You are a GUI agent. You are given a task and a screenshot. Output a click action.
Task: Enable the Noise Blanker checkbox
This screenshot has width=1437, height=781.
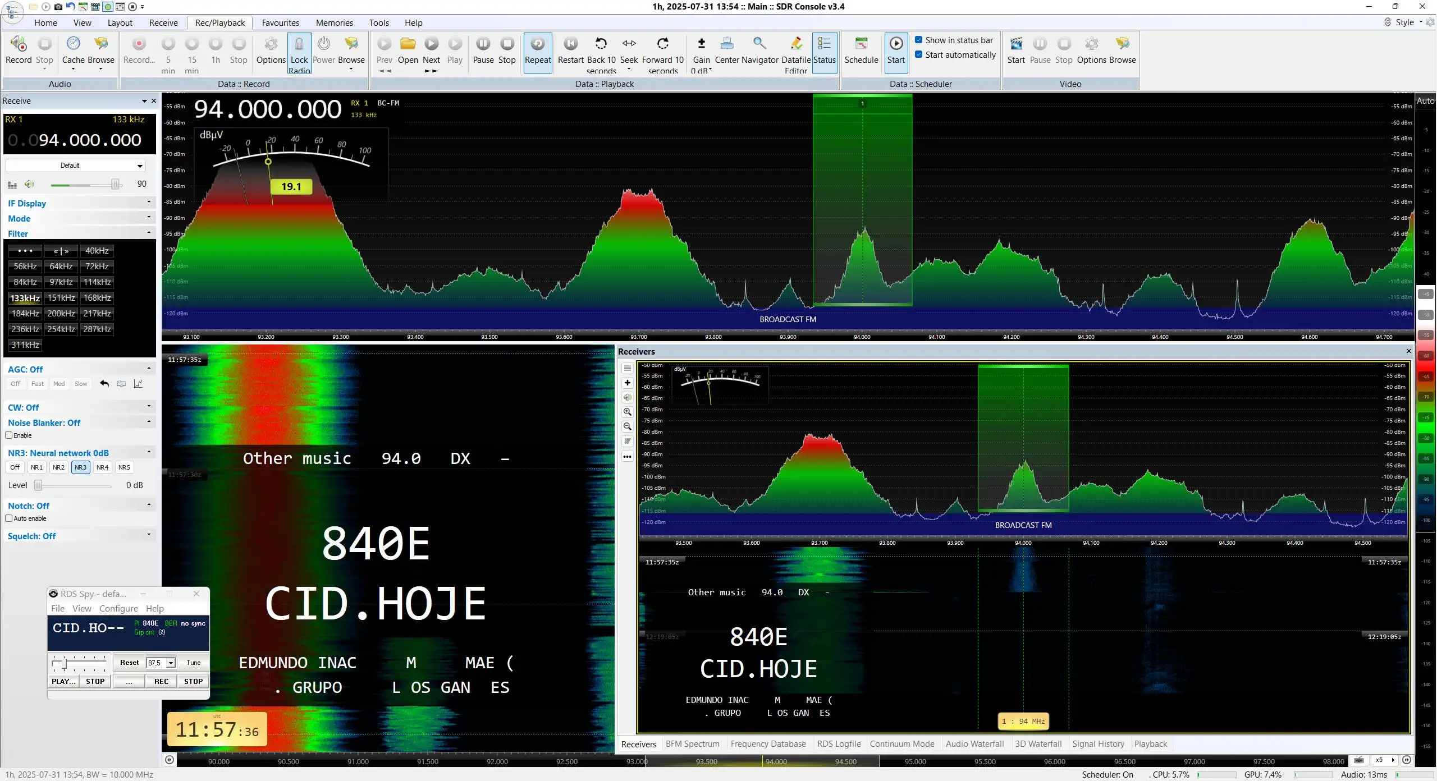[x=9, y=435]
